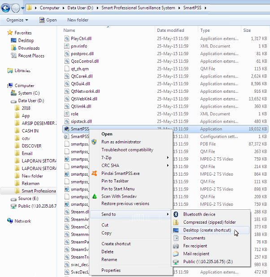
Task: Expand the 7-Zip submenu
Action: tap(131, 157)
